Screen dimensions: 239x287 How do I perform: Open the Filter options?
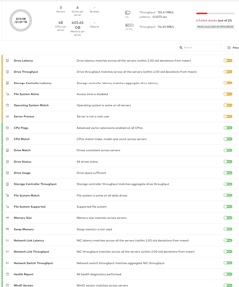tap(232, 48)
